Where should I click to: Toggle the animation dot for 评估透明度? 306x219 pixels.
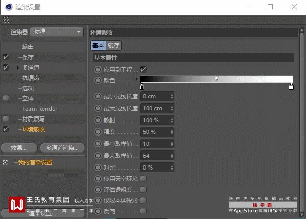coord(98,190)
